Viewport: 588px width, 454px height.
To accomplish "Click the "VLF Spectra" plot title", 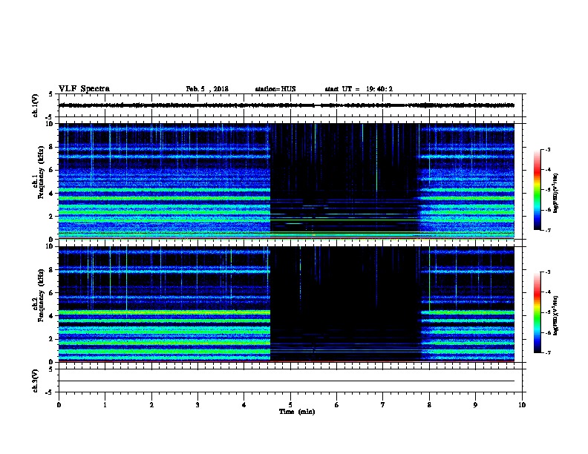I will 84,89.
